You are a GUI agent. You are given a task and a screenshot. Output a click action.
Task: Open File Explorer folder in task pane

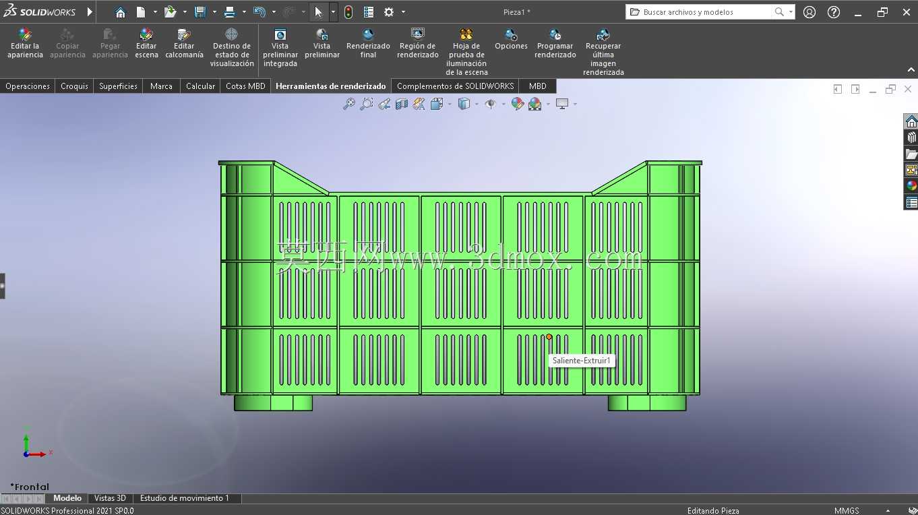point(911,154)
